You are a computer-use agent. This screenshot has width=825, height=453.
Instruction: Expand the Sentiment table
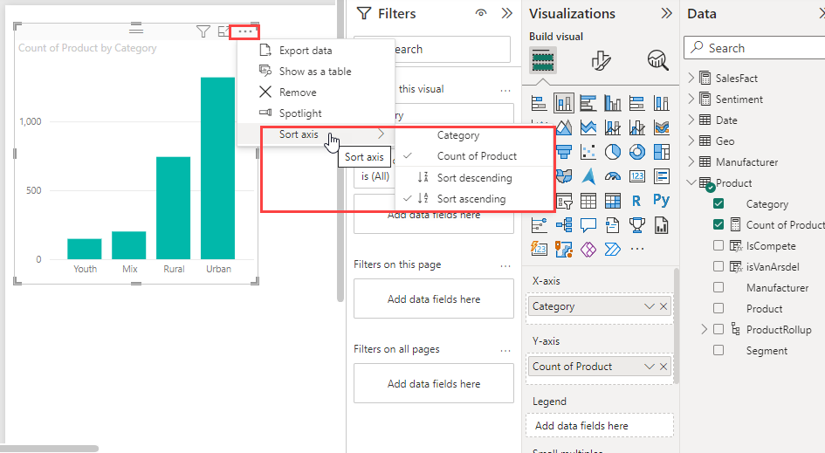[691, 99]
